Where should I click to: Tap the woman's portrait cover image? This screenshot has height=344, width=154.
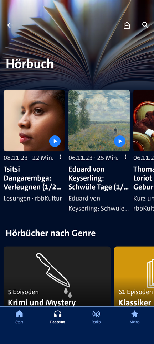click(34, 120)
